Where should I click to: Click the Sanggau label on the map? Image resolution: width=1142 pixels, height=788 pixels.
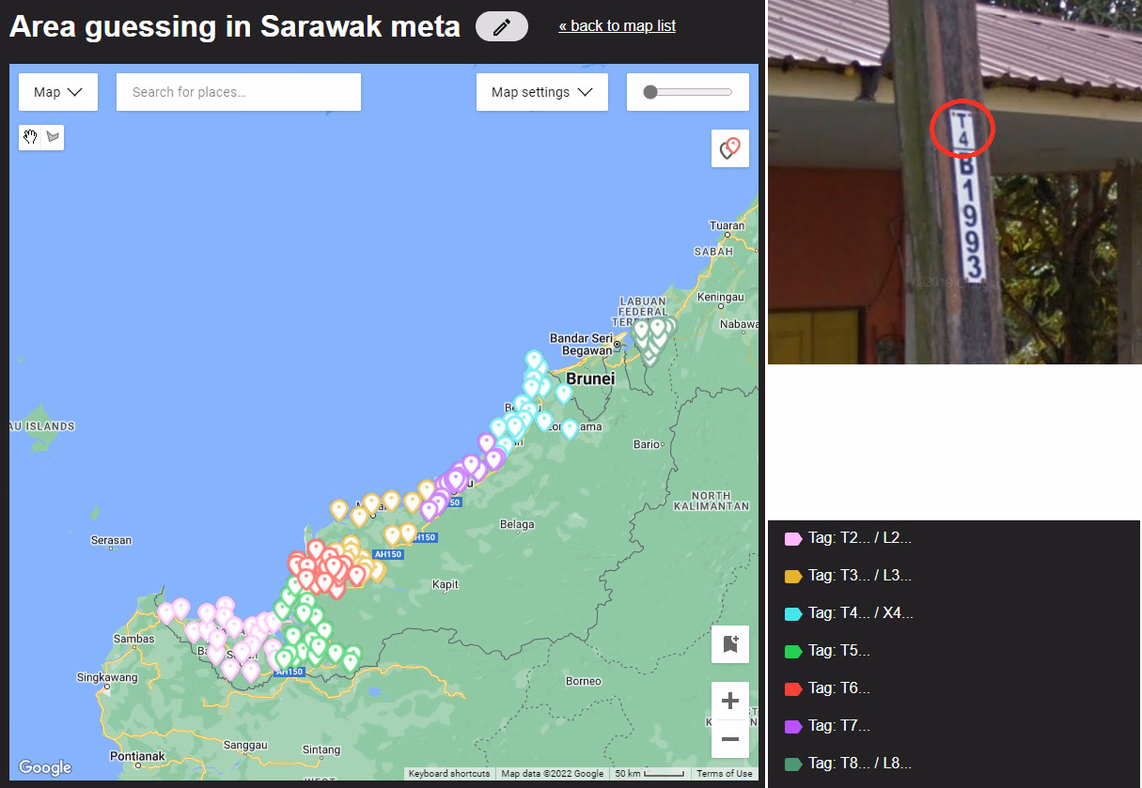[x=244, y=743]
